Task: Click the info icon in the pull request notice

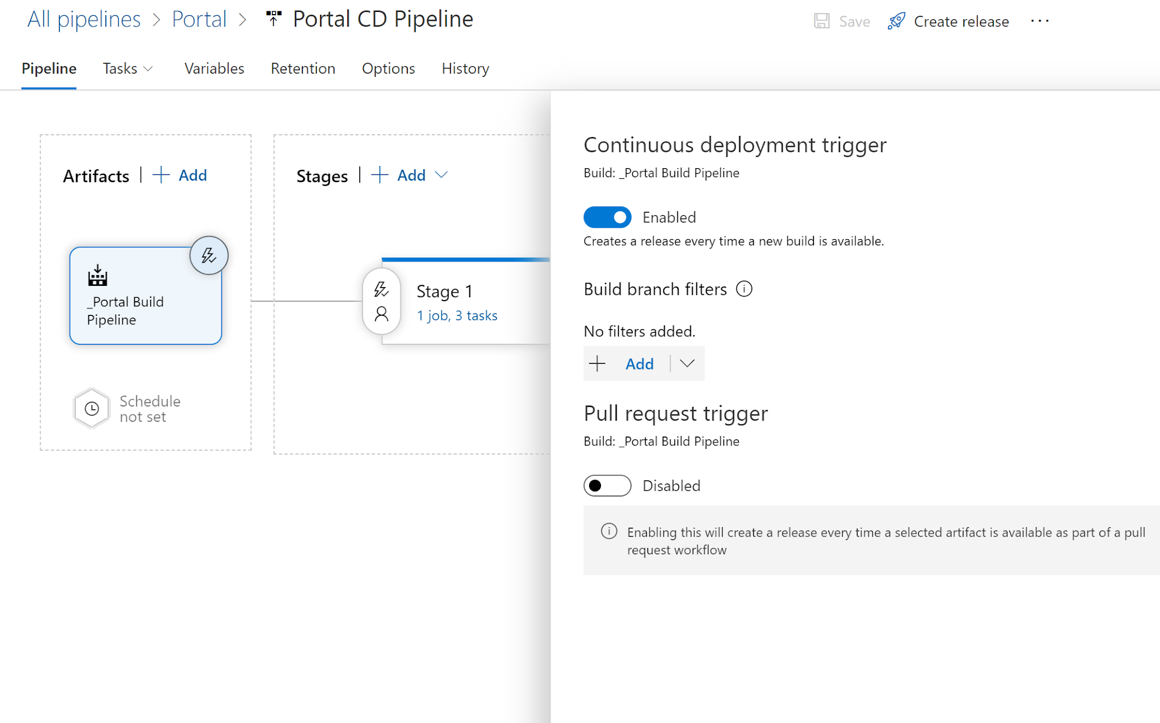Action: tap(609, 532)
